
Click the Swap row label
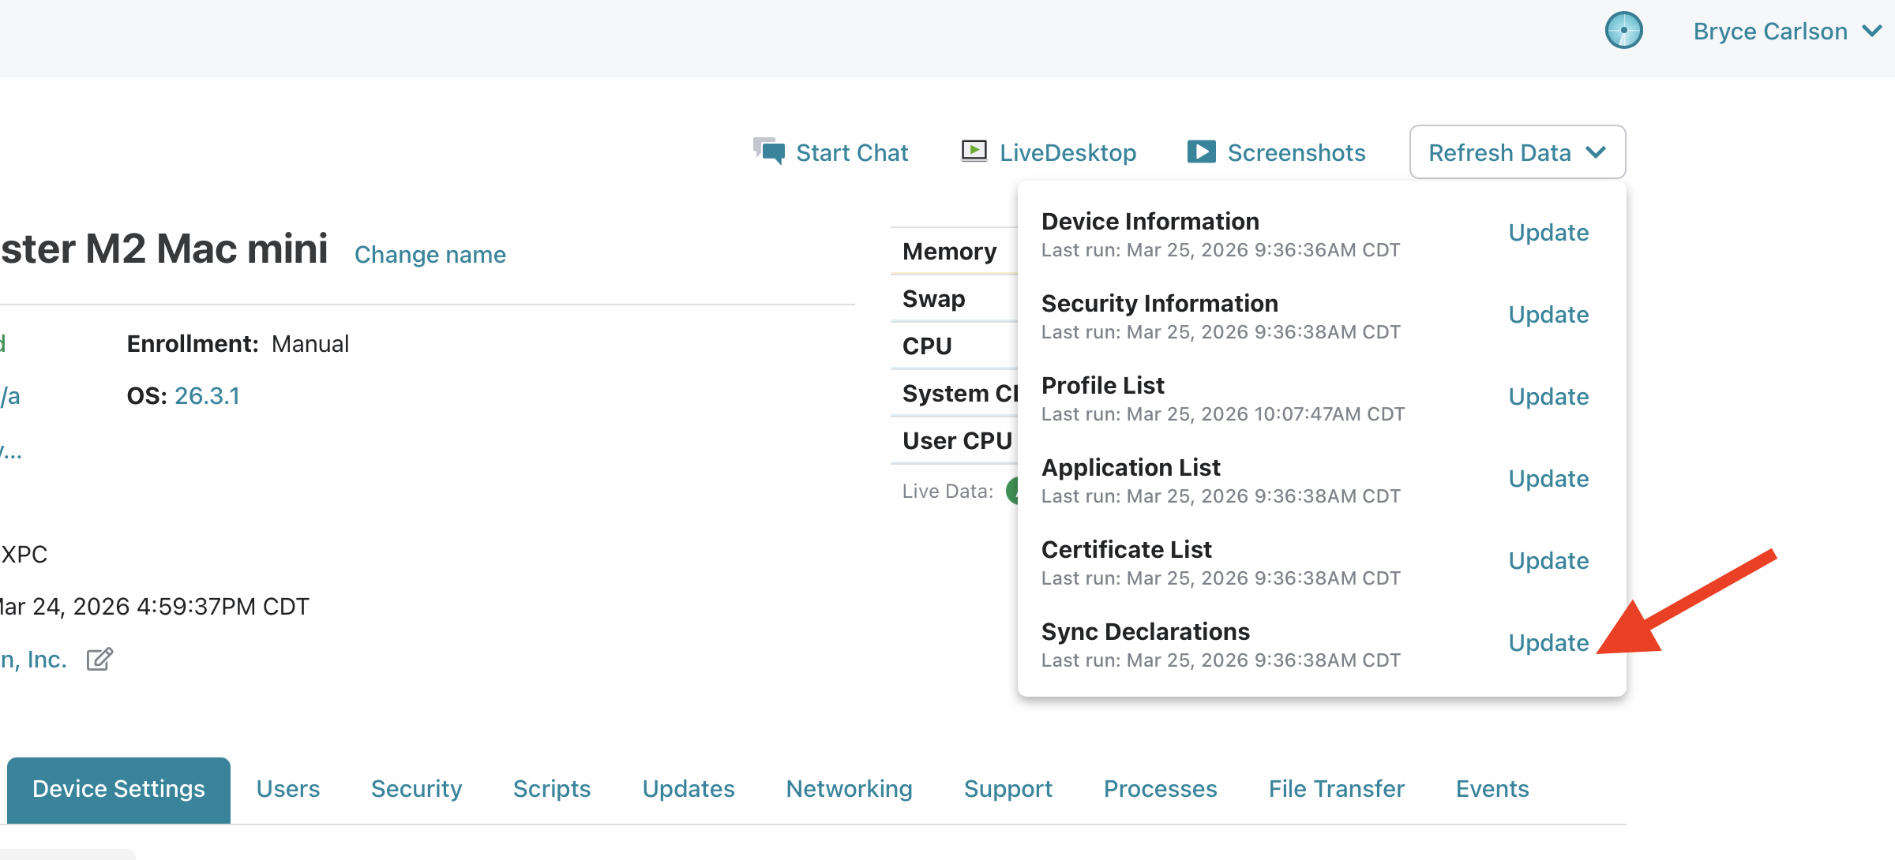(933, 299)
